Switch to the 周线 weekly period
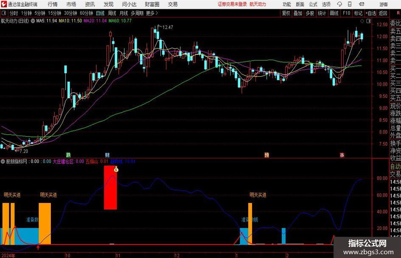Image resolution: width=401 pixels, height=258 pixels. (112, 13)
